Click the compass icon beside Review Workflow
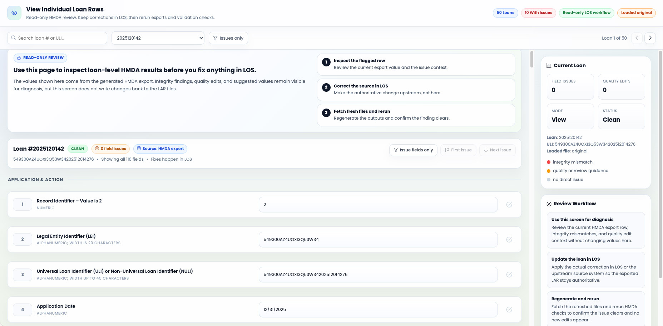The height and width of the screenshot is (326, 663). tap(549, 204)
